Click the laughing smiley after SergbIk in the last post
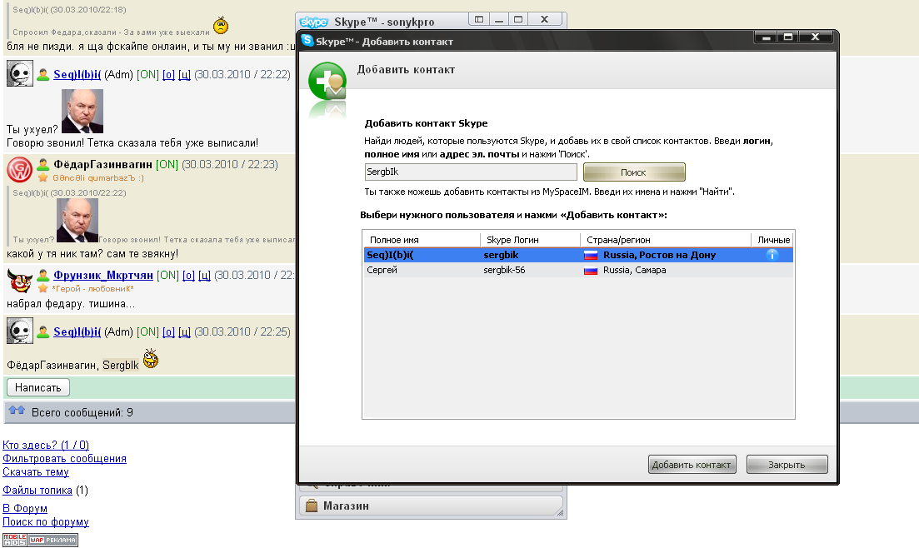919x548 pixels. [151, 357]
